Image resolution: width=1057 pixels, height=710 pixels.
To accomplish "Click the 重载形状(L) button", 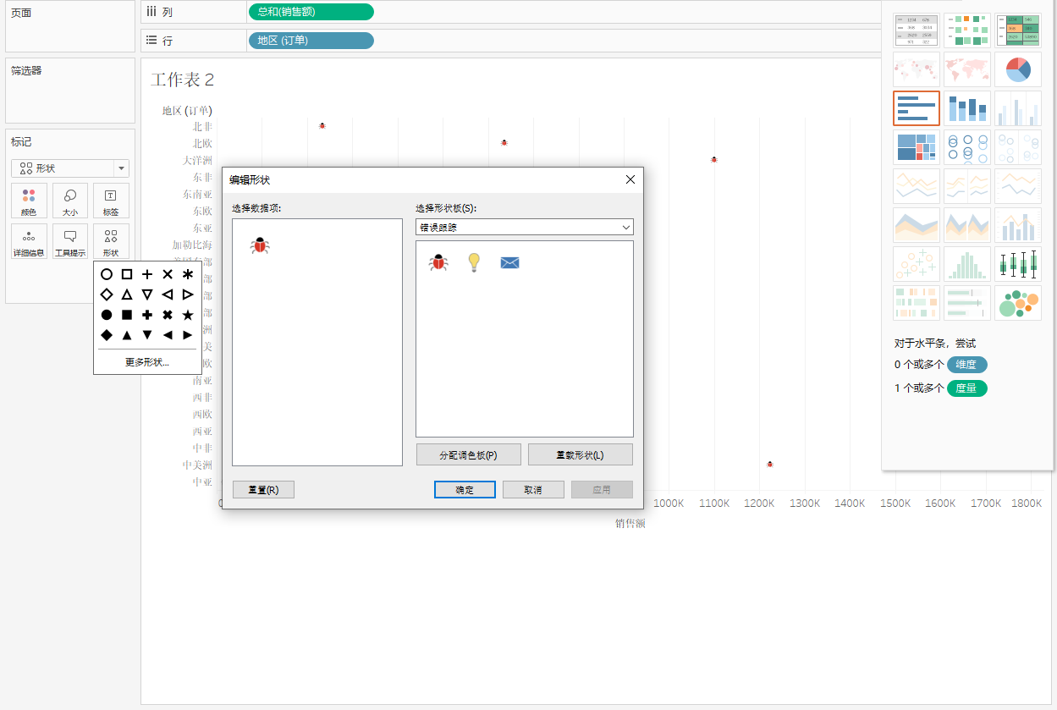I will (x=580, y=454).
